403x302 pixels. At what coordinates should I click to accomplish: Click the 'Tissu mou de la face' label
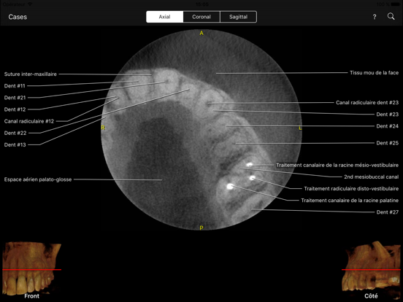click(375, 73)
